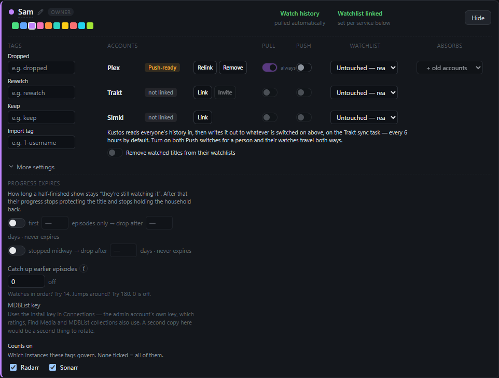Select the lime profile color swatch
Screen dimensions: 499x378
pos(90,26)
